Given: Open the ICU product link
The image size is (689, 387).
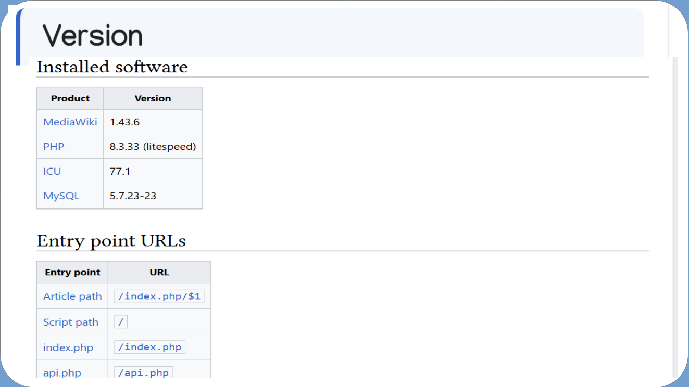Looking at the screenshot, I should coord(52,171).
